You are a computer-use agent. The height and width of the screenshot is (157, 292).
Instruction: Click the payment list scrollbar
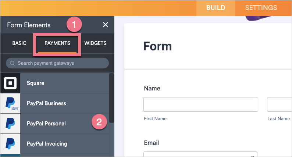(x=111, y=98)
